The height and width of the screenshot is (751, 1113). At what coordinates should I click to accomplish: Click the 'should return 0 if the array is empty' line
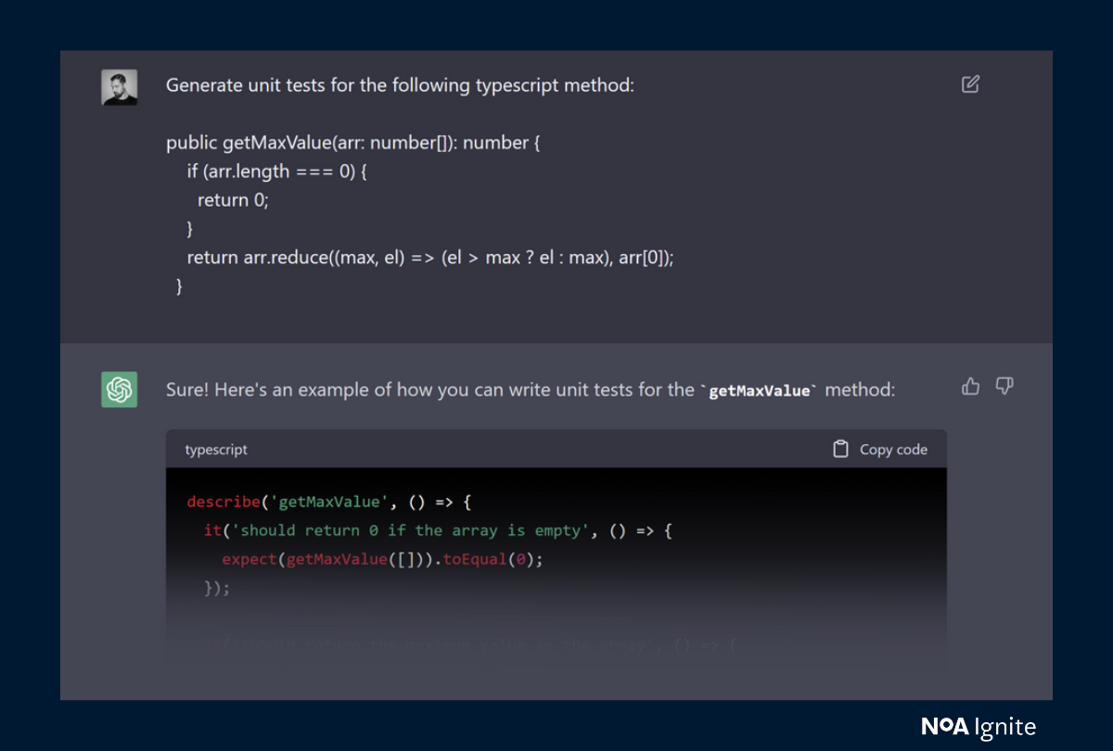point(438,530)
